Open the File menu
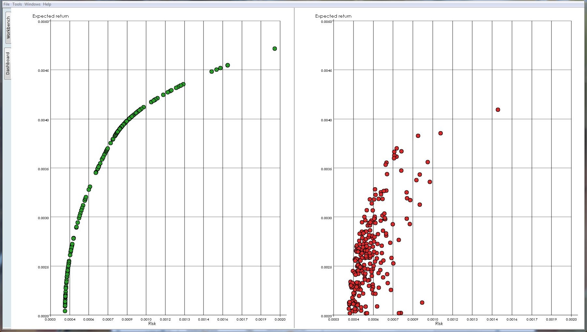The width and height of the screenshot is (587, 332). pos(7,4)
